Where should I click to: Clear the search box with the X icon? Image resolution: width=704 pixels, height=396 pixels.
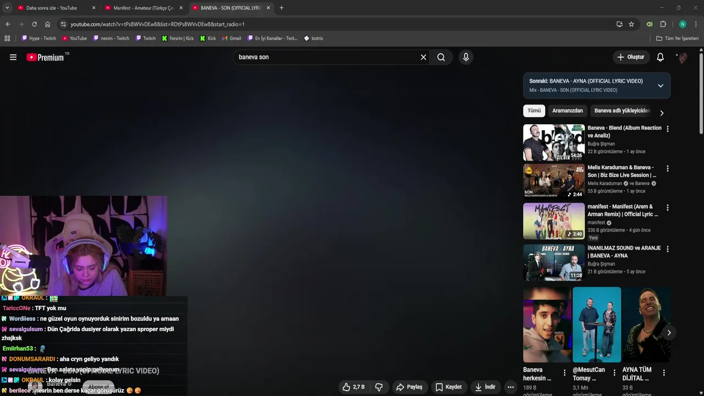[x=424, y=57]
